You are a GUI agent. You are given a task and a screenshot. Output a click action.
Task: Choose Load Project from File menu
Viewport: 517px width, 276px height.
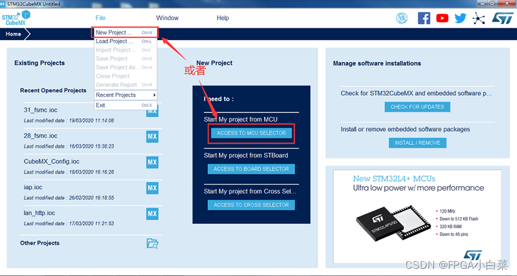click(x=125, y=41)
